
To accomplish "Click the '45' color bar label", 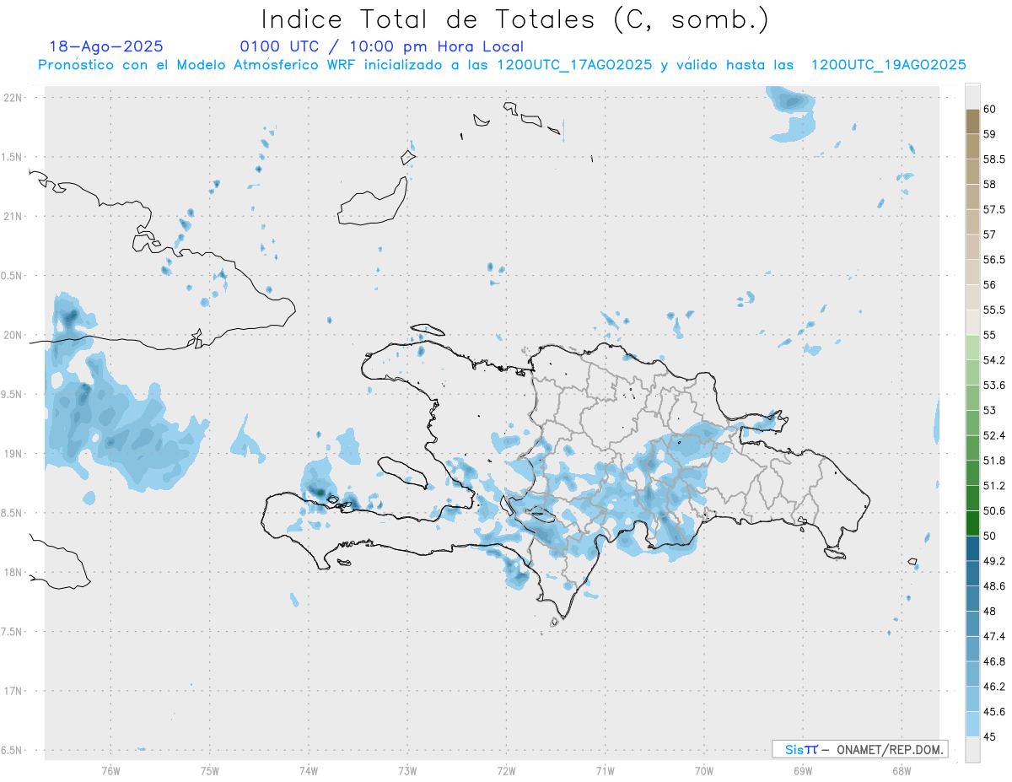I will click(989, 736).
